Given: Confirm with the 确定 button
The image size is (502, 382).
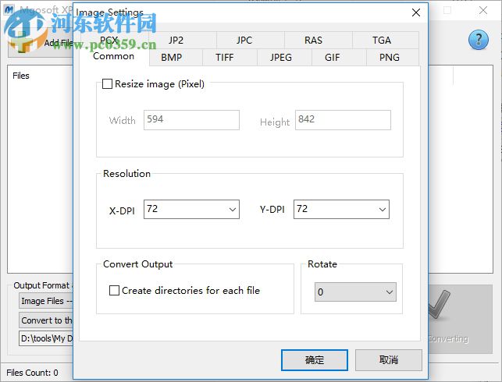Looking at the screenshot, I should pos(315,360).
